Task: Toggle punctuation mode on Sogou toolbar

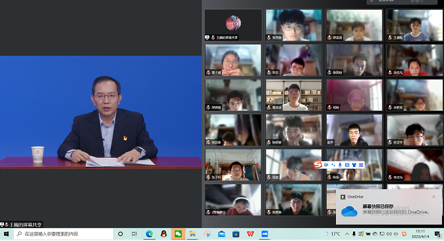Action: point(333,165)
